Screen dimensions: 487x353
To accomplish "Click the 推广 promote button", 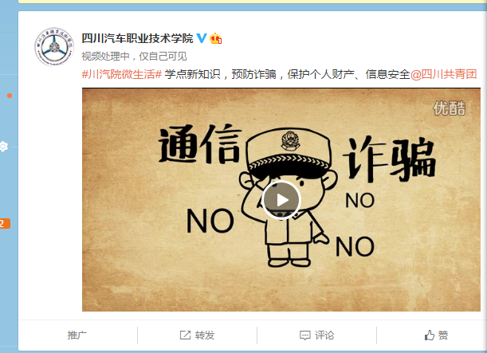I will point(77,335).
